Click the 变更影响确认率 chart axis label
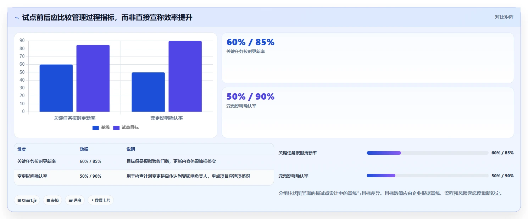The height and width of the screenshot is (219, 528). [167, 118]
